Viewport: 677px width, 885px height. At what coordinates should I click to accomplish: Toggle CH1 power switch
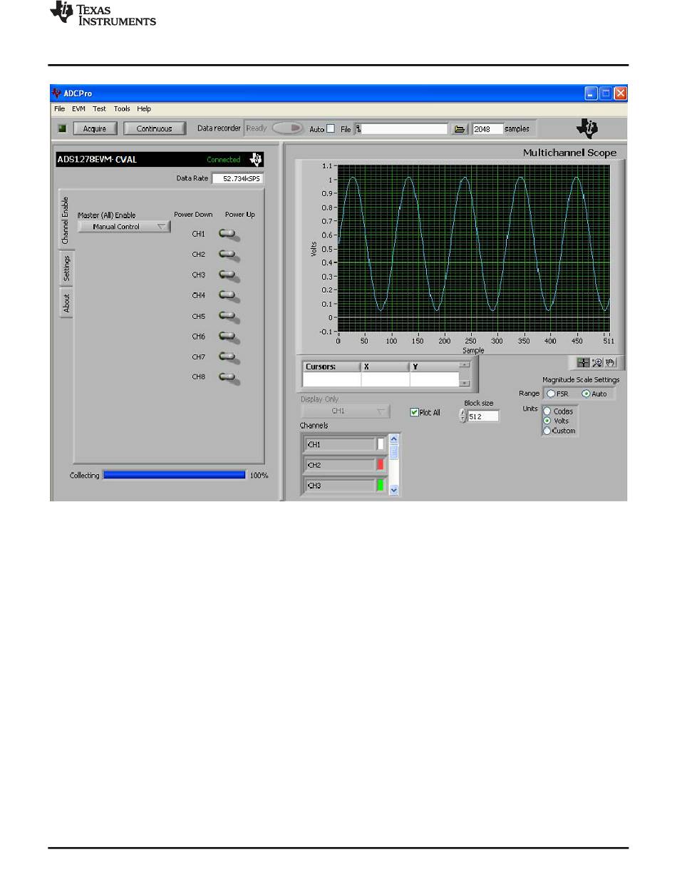tap(228, 234)
